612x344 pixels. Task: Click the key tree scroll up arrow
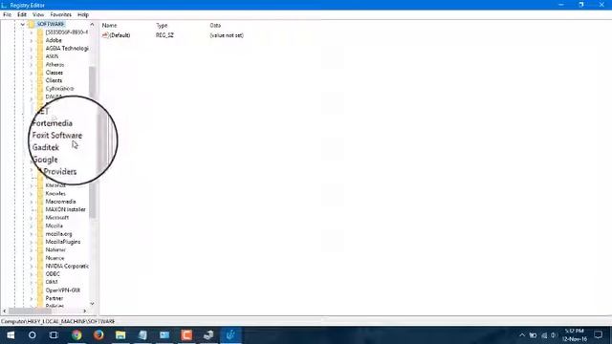92,25
